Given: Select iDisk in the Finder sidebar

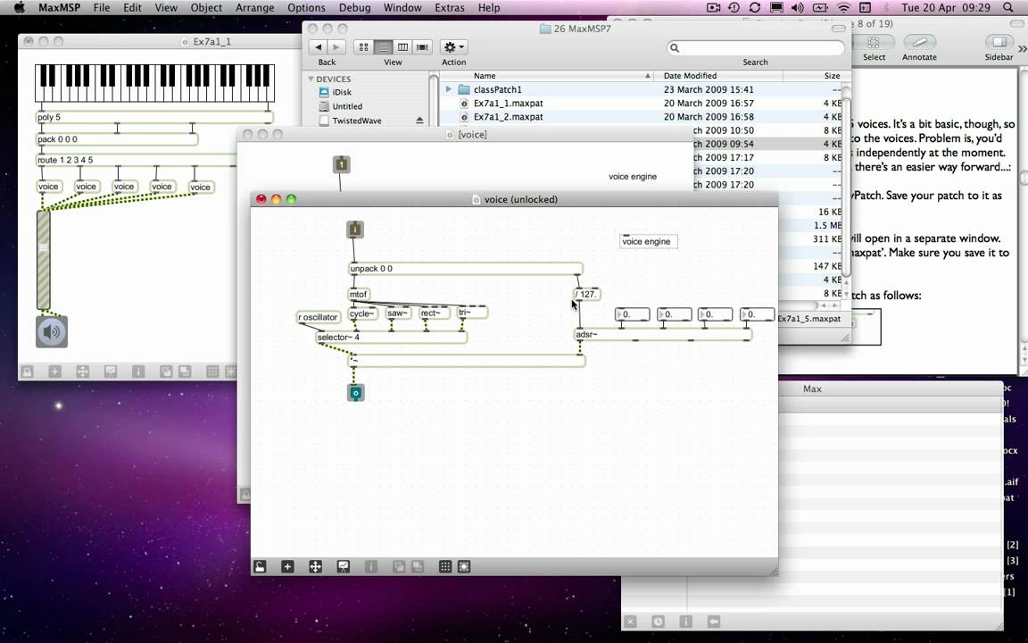Looking at the screenshot, I should coord(342,93).
